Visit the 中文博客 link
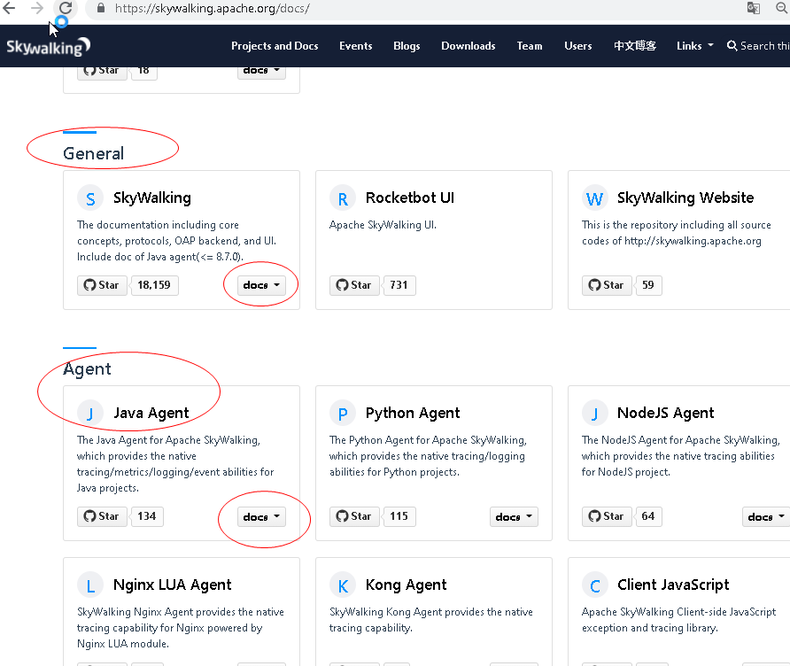 click(x=634, y=45)
